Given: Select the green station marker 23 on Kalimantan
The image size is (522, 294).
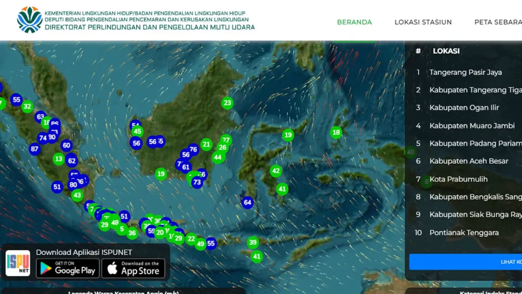Looking at the screenshot, I should pos(227,103).
